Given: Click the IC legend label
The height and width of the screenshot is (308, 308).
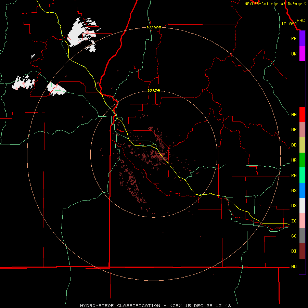Looking at the screenshot, I should 294,221.
